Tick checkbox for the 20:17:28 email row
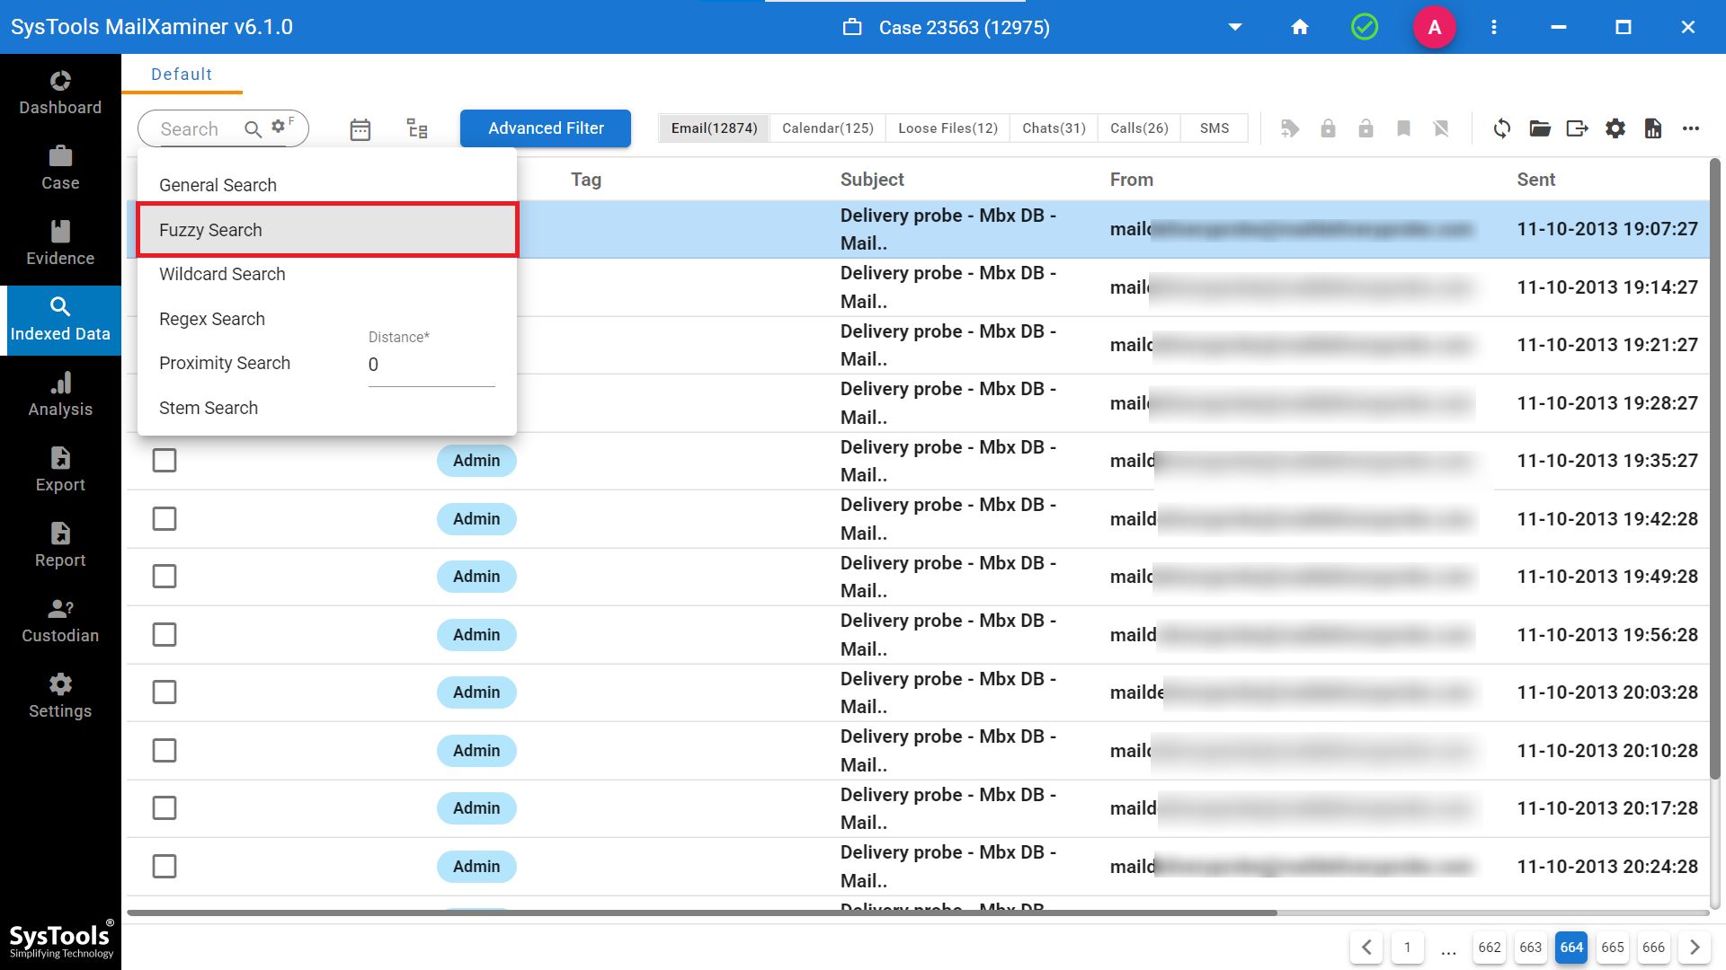 165,808
